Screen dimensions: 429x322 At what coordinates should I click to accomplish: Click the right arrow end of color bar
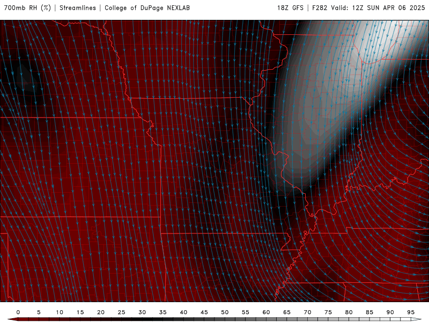click(416, 319)
